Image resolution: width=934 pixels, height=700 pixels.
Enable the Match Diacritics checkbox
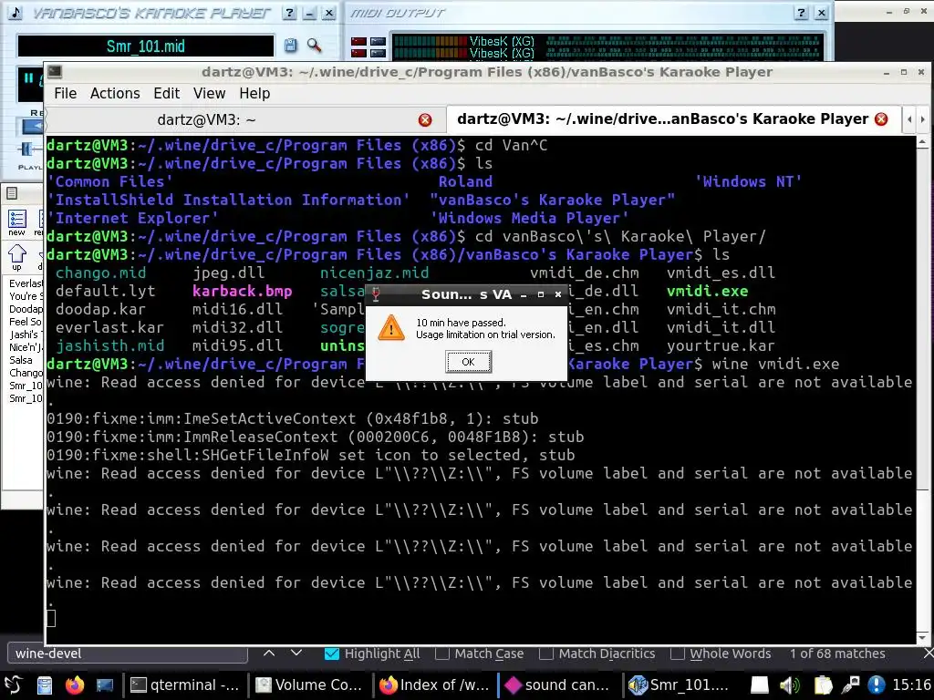pyautogui.click(x=545, y=654)
